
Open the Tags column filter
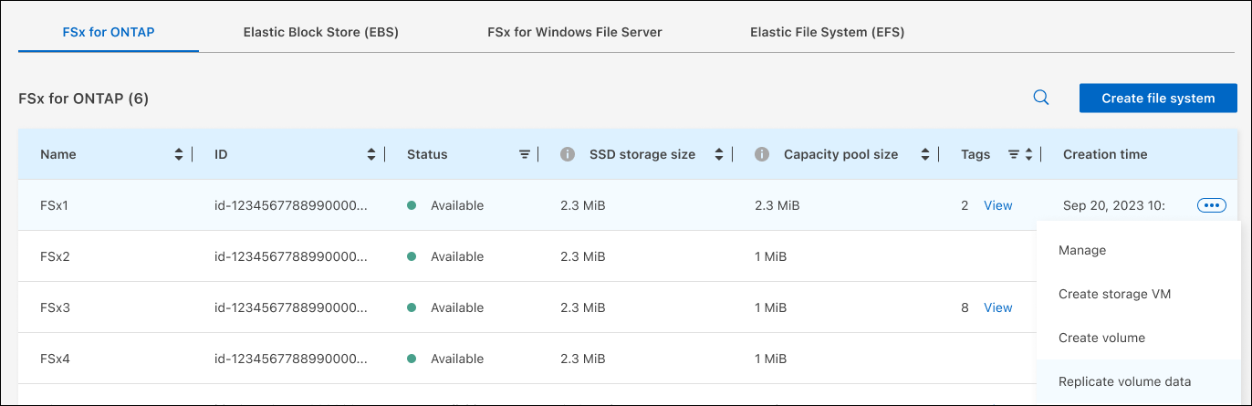tap(1014, 154)
